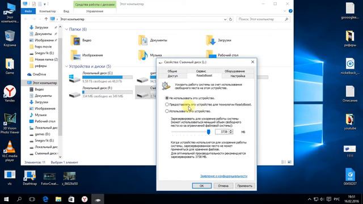
Task: Open the Музыка folder in Explorer
Action: coord(150,55)
